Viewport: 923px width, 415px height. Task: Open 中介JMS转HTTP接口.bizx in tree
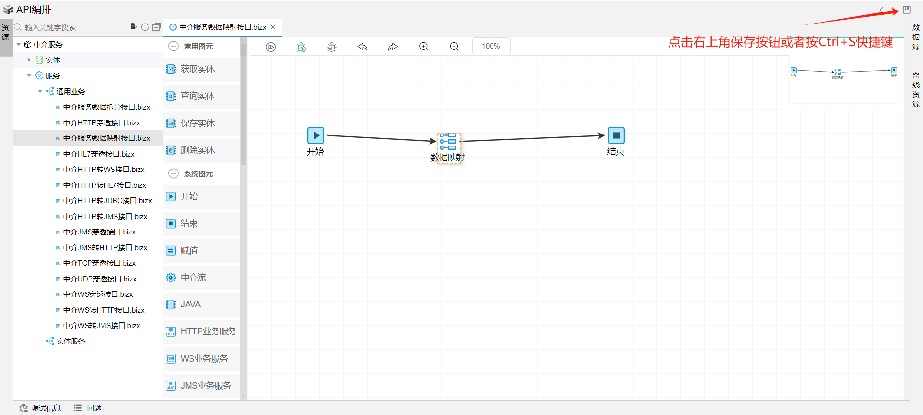coord(105,248)
